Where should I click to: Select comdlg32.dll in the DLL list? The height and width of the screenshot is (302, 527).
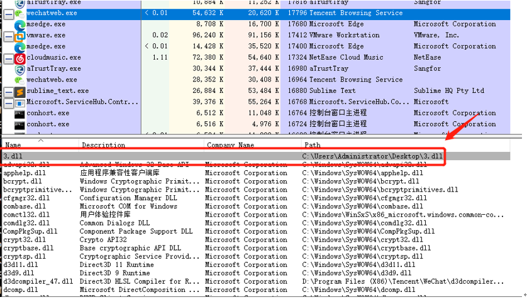[x=26, y=223]
